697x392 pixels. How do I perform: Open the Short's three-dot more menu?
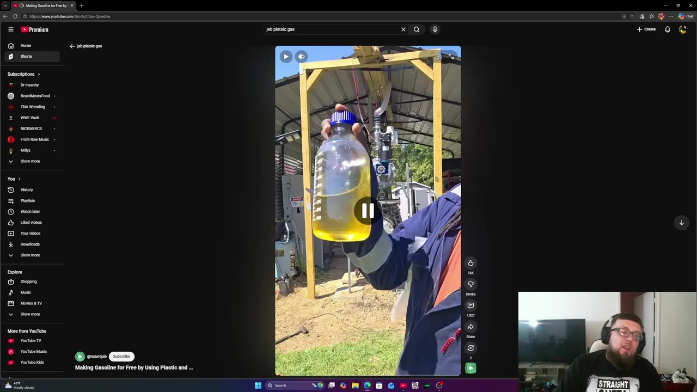pyautogui.click(x=439, y=57)
